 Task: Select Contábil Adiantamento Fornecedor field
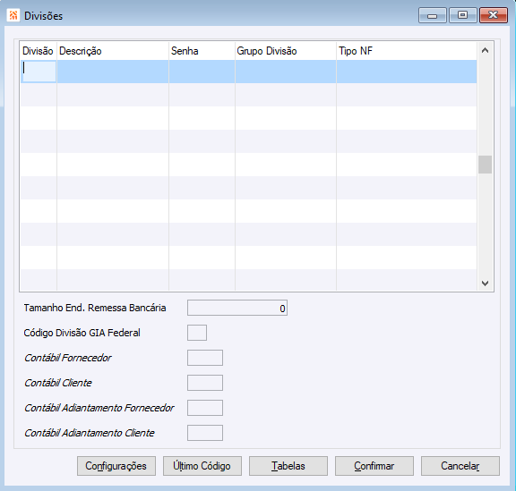click(205, 408)
